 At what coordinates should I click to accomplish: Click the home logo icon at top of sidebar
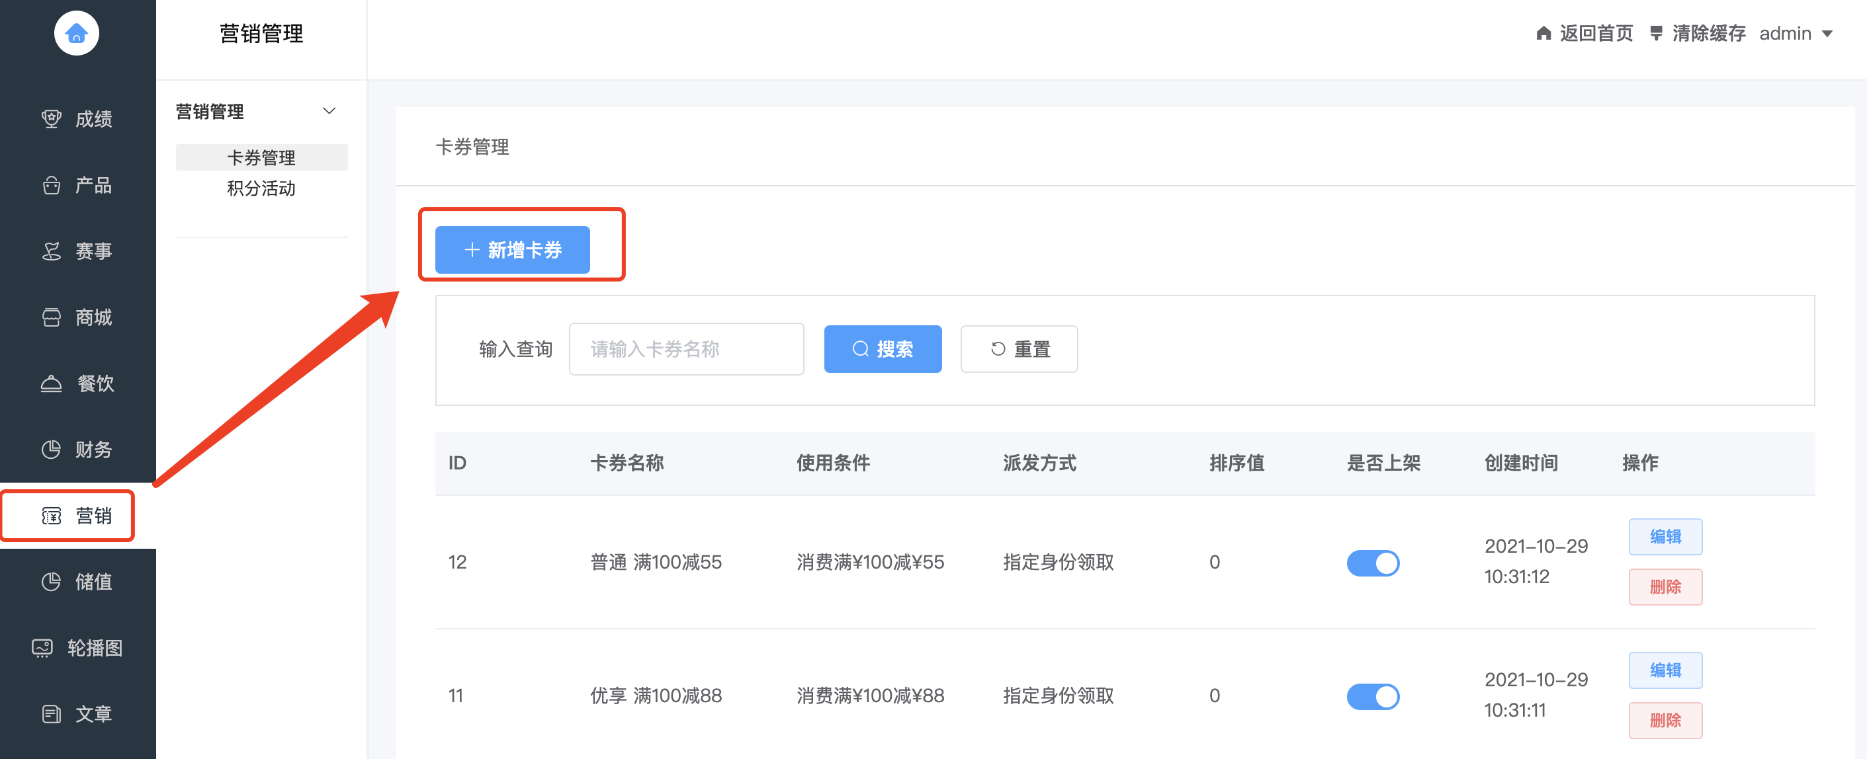click(76, 33)
